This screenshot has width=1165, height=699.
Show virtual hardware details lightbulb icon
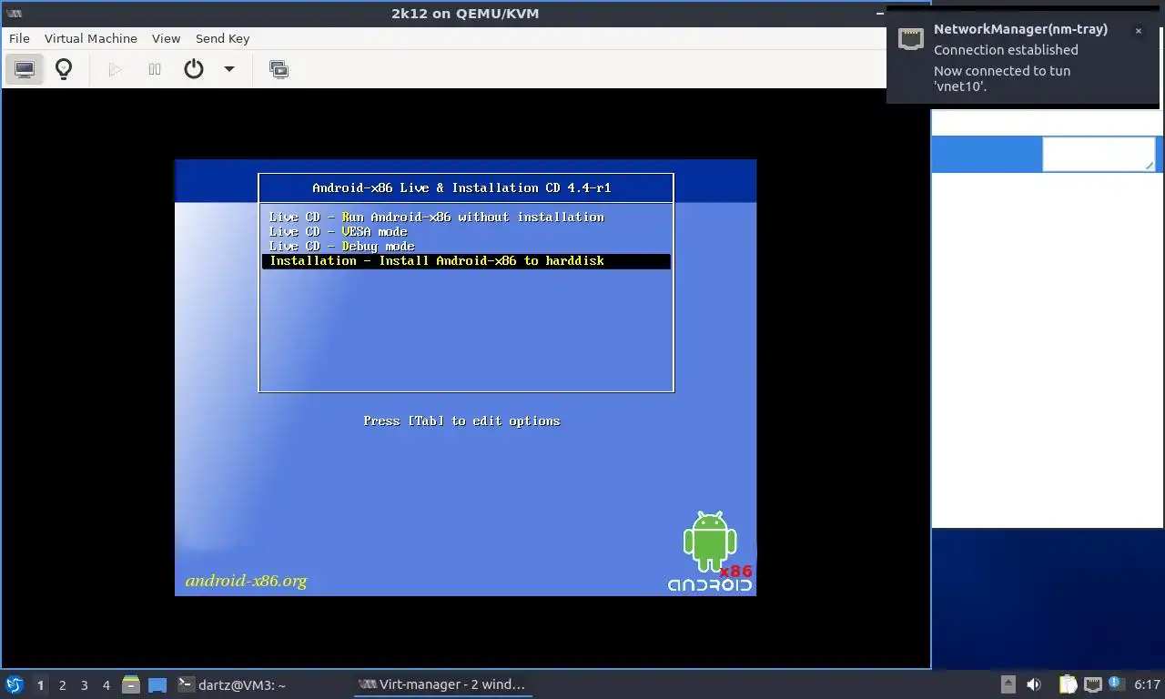tap(64, 69)
